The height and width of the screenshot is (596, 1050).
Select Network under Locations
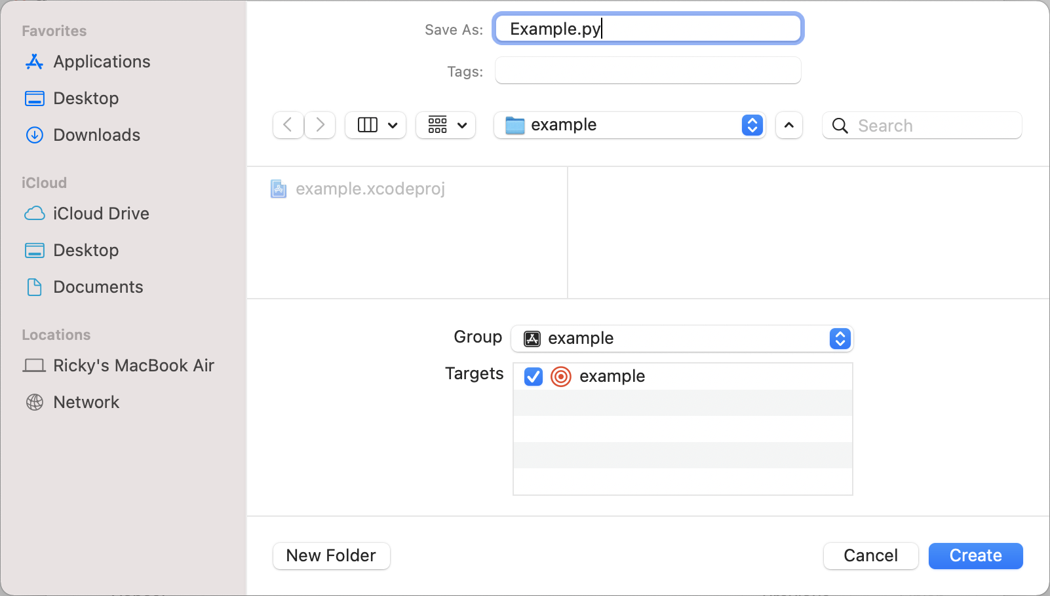point(86,402)
